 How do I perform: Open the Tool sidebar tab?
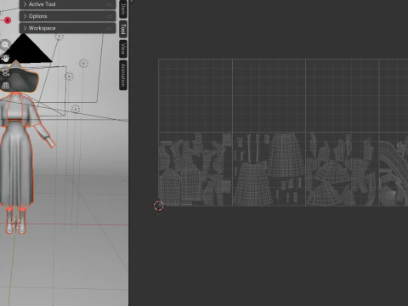click(x=123, y=29)
